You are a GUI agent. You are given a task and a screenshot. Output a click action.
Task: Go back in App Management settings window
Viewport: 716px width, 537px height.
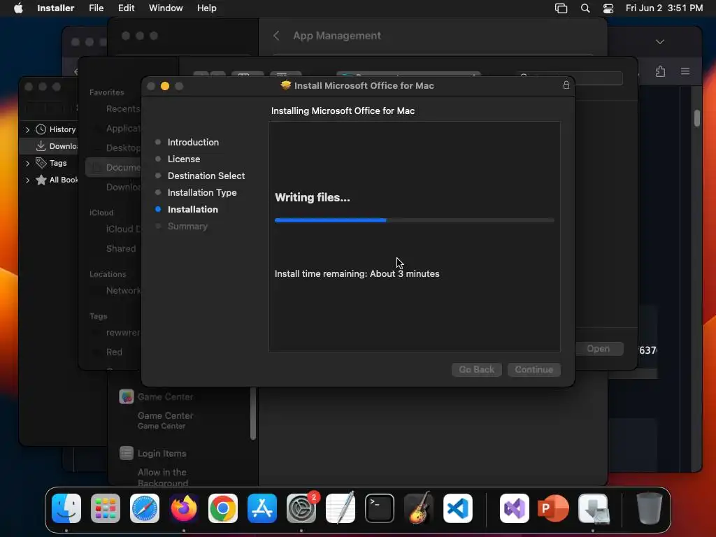coord(275,36)
